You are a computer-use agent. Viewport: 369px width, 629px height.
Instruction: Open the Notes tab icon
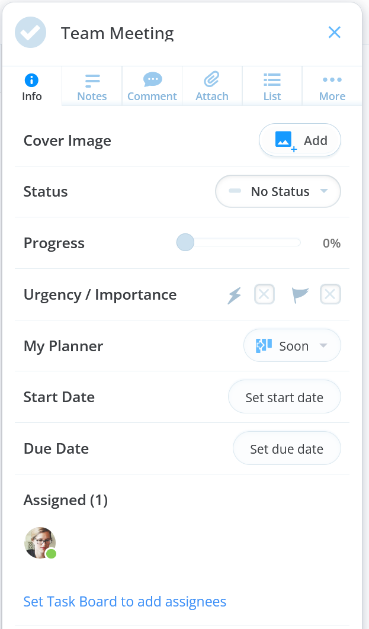click(x=91, y=79)
